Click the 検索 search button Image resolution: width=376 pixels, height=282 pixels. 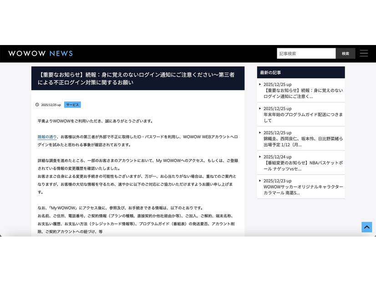click(x=346, y=53)
